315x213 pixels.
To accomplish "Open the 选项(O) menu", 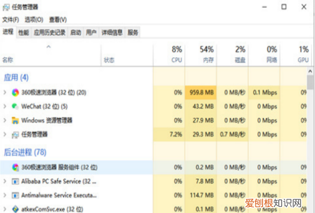I will click(34, 20).
